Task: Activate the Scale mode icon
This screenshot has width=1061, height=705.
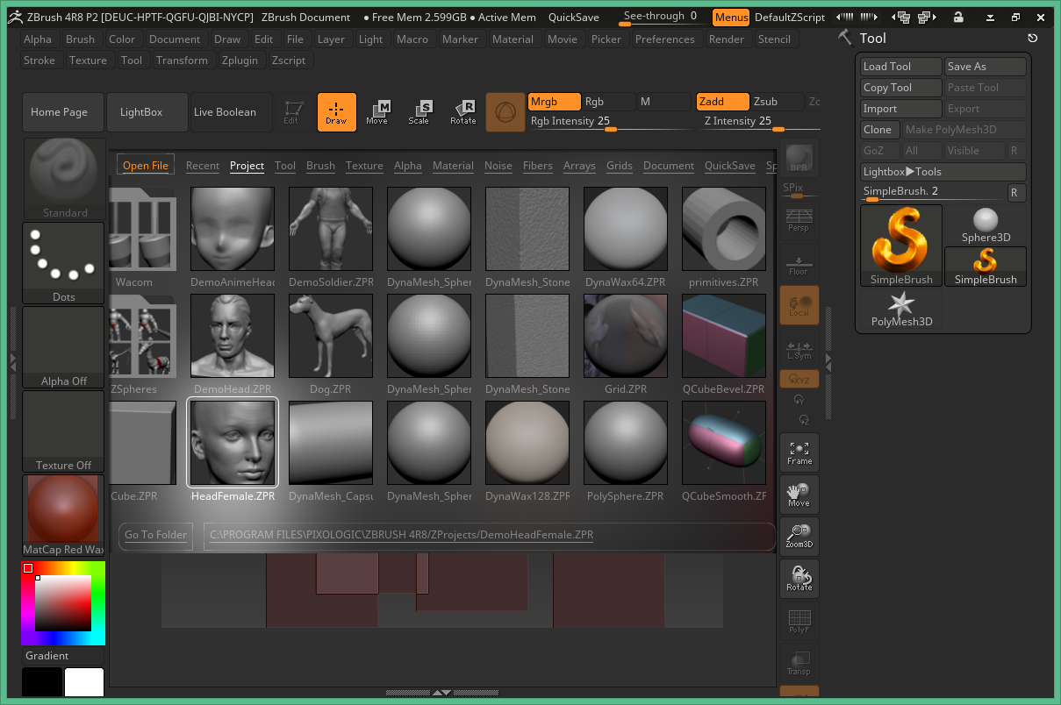Action: click(420, 112)
